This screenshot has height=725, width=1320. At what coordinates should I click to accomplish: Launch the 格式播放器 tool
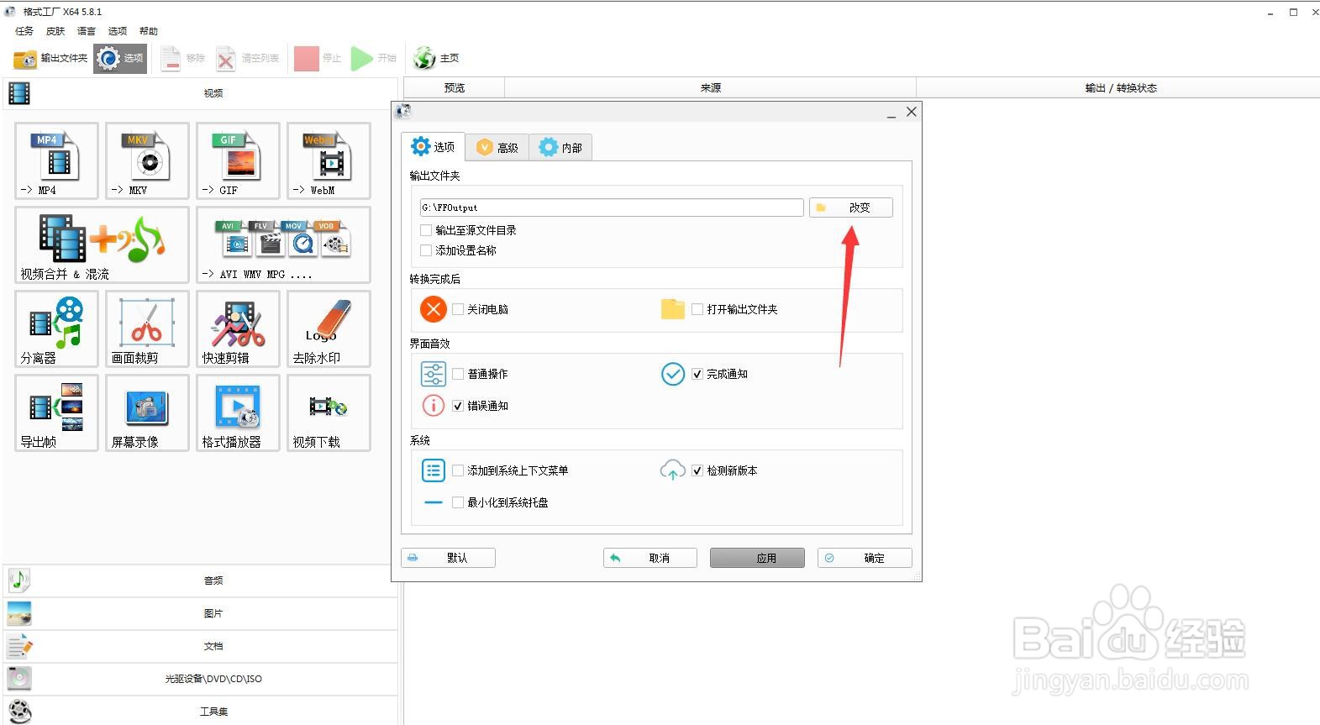238,412
